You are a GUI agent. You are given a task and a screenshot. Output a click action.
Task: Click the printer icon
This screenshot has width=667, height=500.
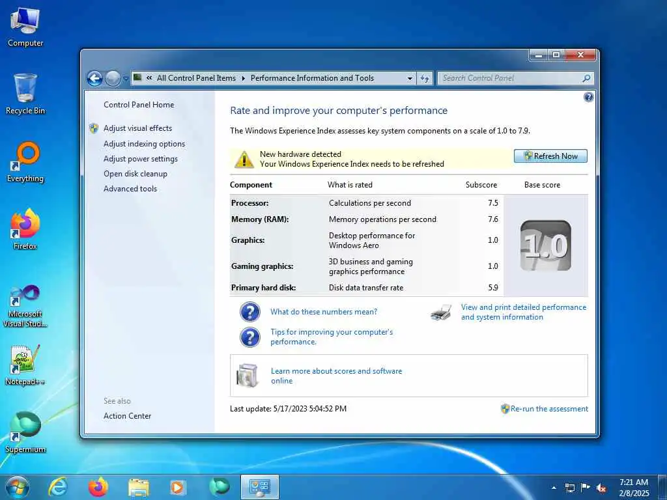coord(441,312)
